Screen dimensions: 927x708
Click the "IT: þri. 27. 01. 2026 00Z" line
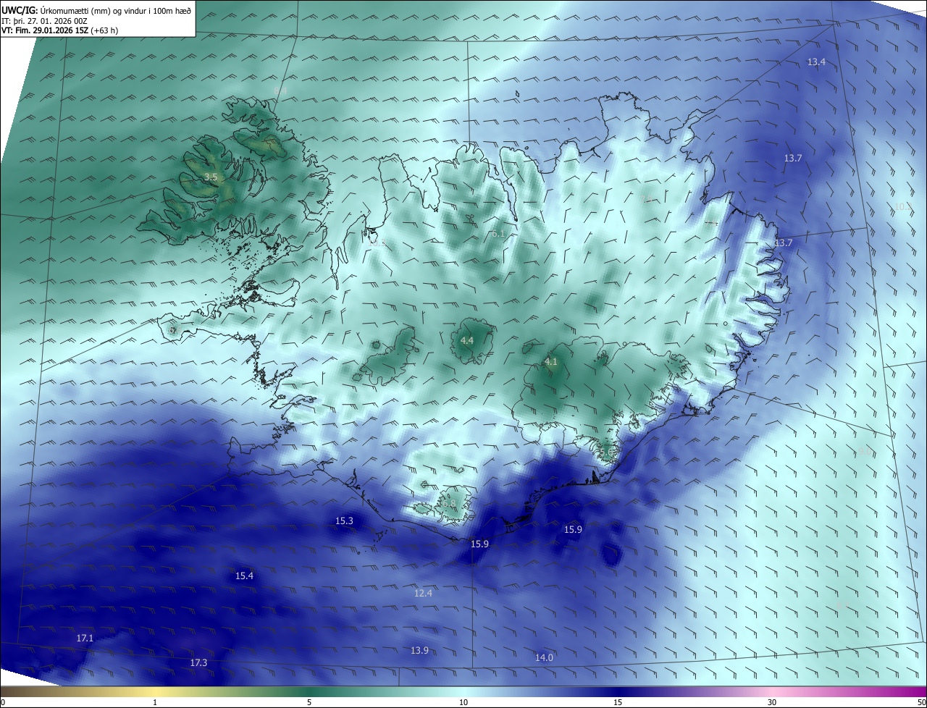(44, 20)
